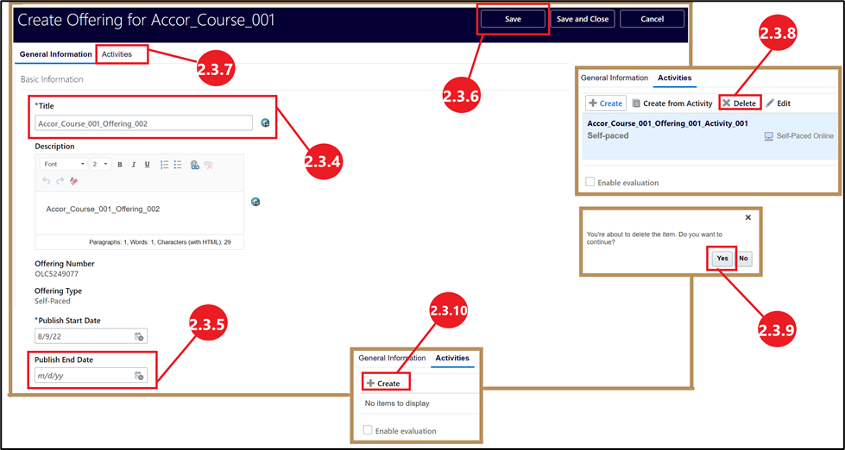Open General Information tab in main page
Viewport: 845px width, 450px height.
pyautogui.click(x=55, y=54)
